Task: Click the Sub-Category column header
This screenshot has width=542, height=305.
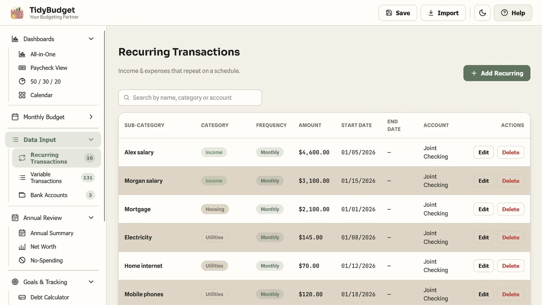Action: coord(145,125)
